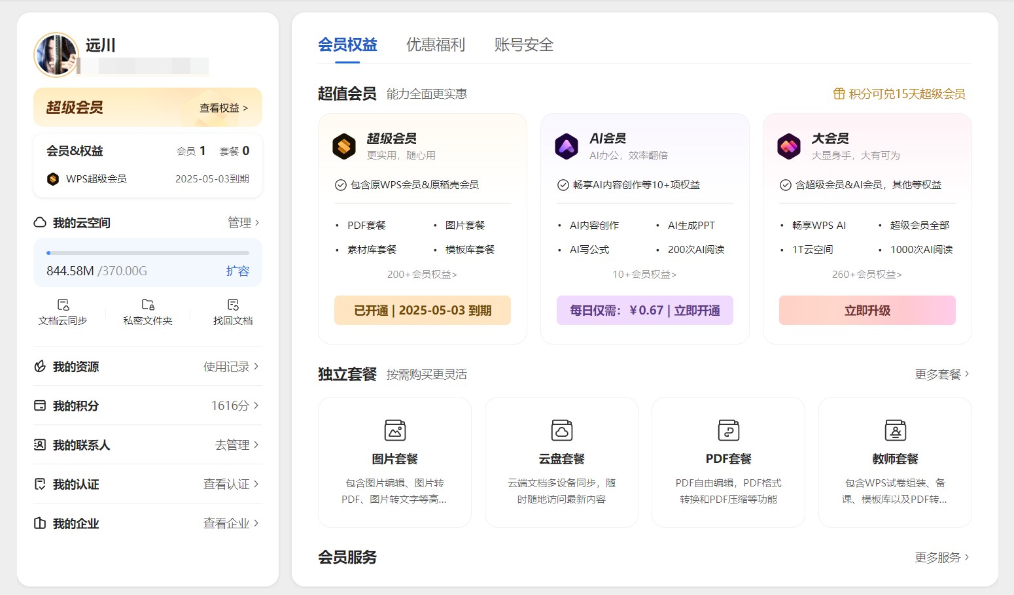Click the cloud storage usage bar

(x=148, y=252)
